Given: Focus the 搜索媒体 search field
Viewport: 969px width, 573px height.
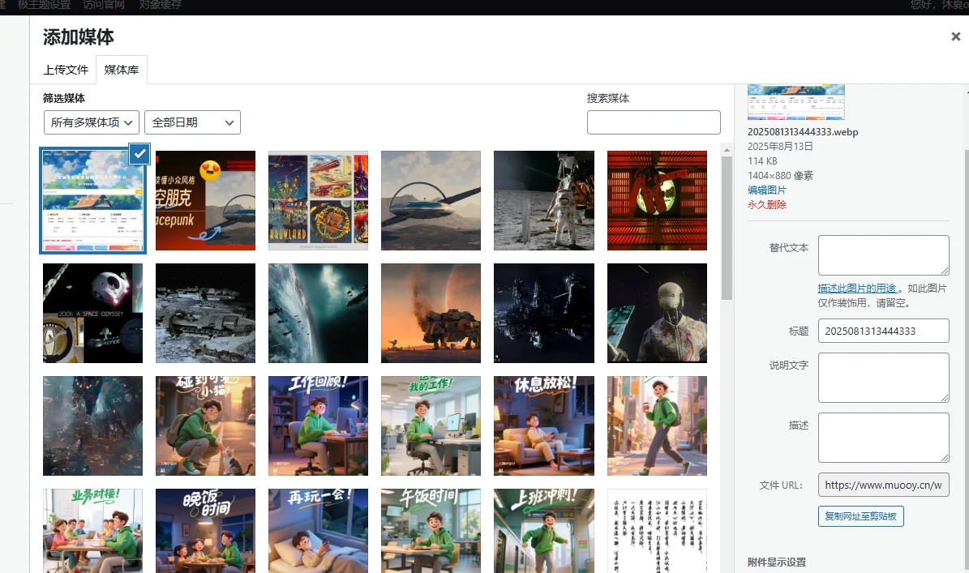Looking at the screenshot, I should pos(654,122).
